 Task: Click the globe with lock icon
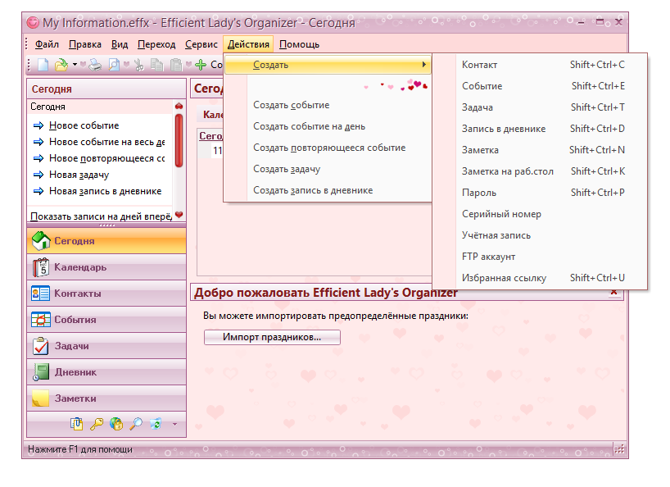[116, 424]
